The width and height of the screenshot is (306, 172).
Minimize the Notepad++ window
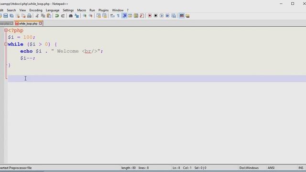coord(281,4)
